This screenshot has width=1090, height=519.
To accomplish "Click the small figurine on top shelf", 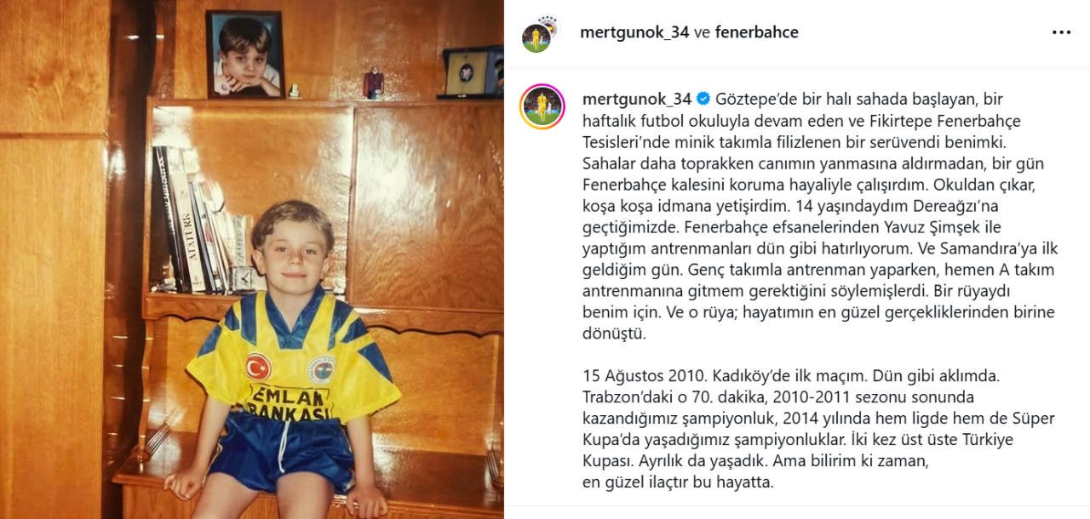I will (374, 83).
